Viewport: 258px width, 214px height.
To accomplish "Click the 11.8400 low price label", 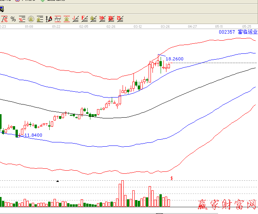I will click(33, 135).
